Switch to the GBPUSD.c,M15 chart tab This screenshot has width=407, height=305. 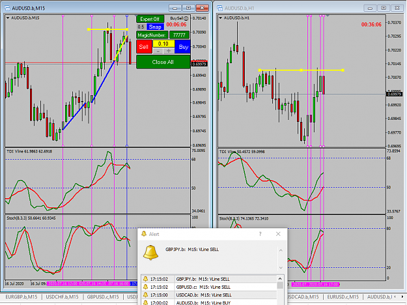103,297
